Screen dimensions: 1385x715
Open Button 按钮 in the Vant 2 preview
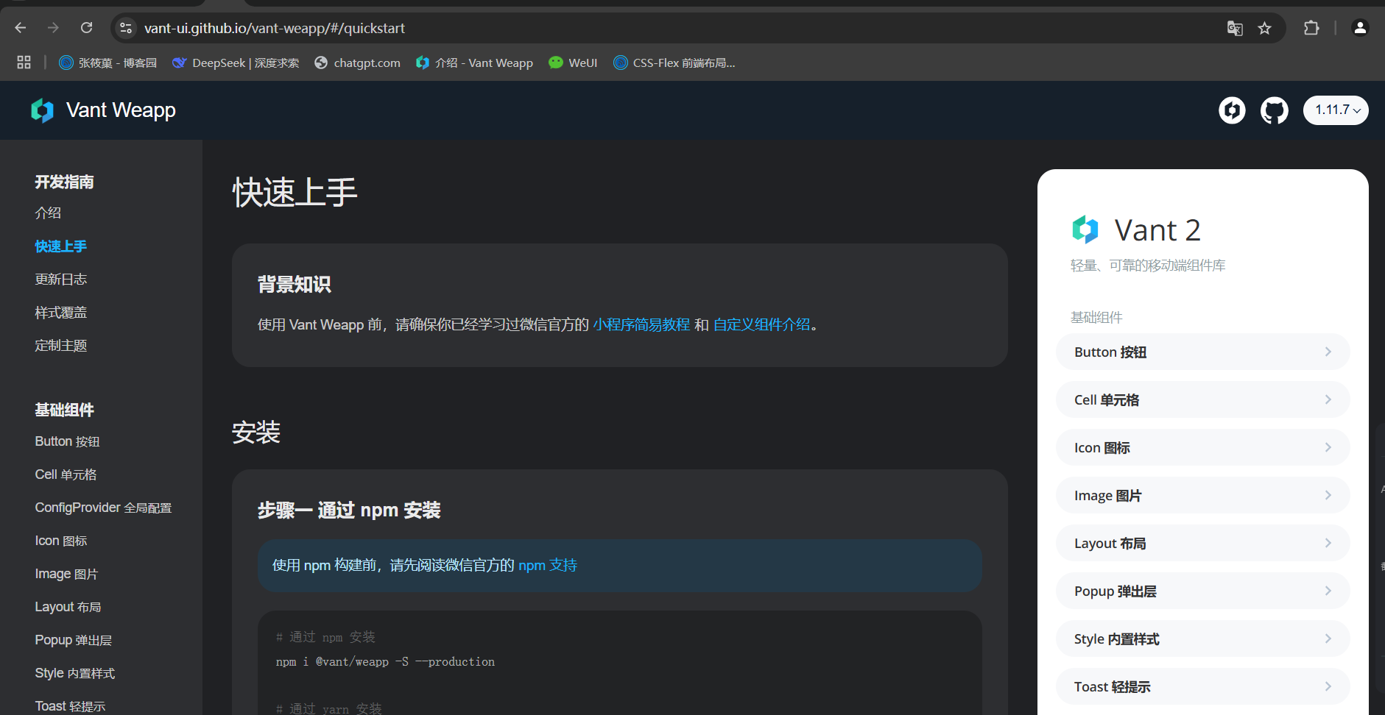[x=1202, y=352]
